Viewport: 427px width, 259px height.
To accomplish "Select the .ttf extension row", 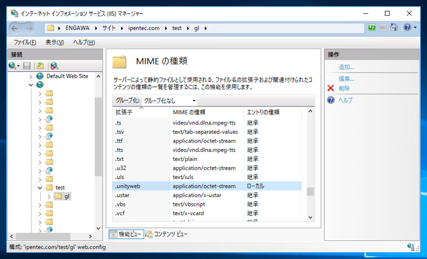I will (x=207, y=141).
